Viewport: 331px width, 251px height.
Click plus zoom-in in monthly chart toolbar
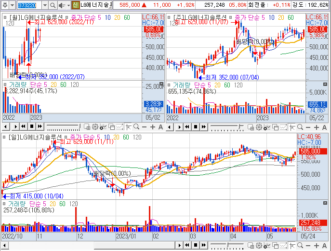[152, 127]
